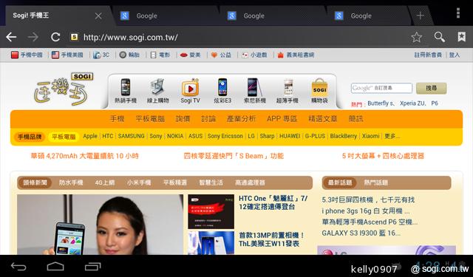The height and width of the screenshot is (277, 473).
Task: Open the APP 專區 menu item
Action: coord(282,119)
